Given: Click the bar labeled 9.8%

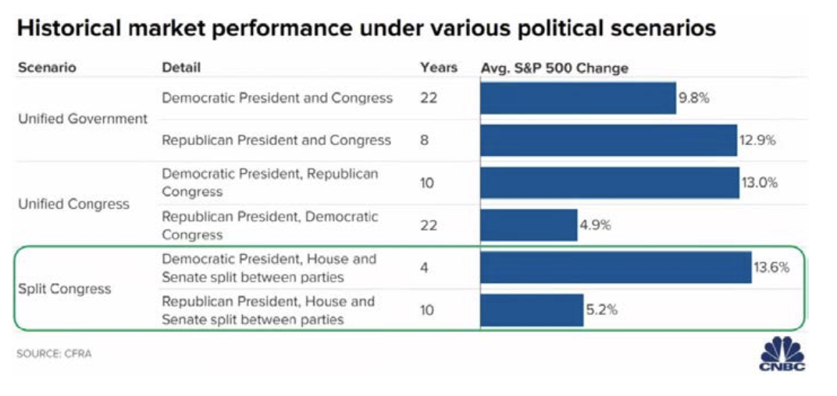Looking at the screenshot, I should pos(578,98).
